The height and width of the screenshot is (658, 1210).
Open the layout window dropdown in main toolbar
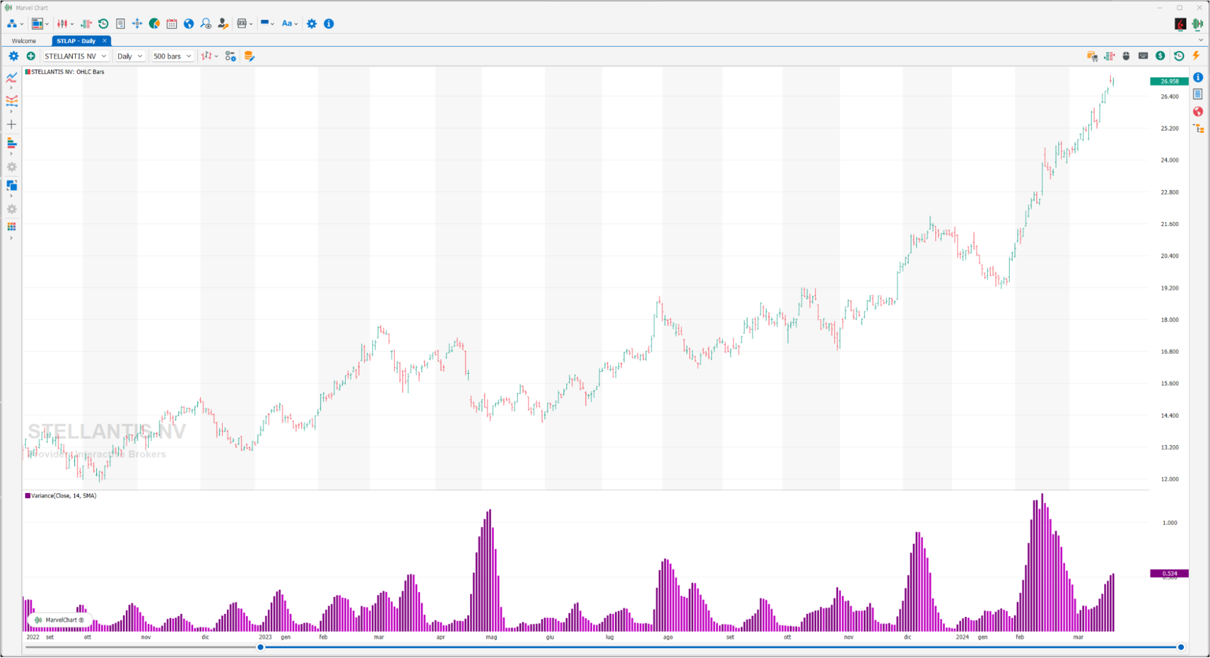pyautogui.click(x=40, y=24)
